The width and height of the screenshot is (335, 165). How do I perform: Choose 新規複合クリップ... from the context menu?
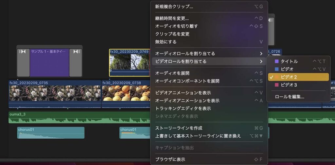(x=174, y=7)
